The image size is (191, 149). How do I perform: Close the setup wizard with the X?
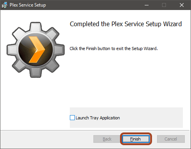click(x=182, y=5)
